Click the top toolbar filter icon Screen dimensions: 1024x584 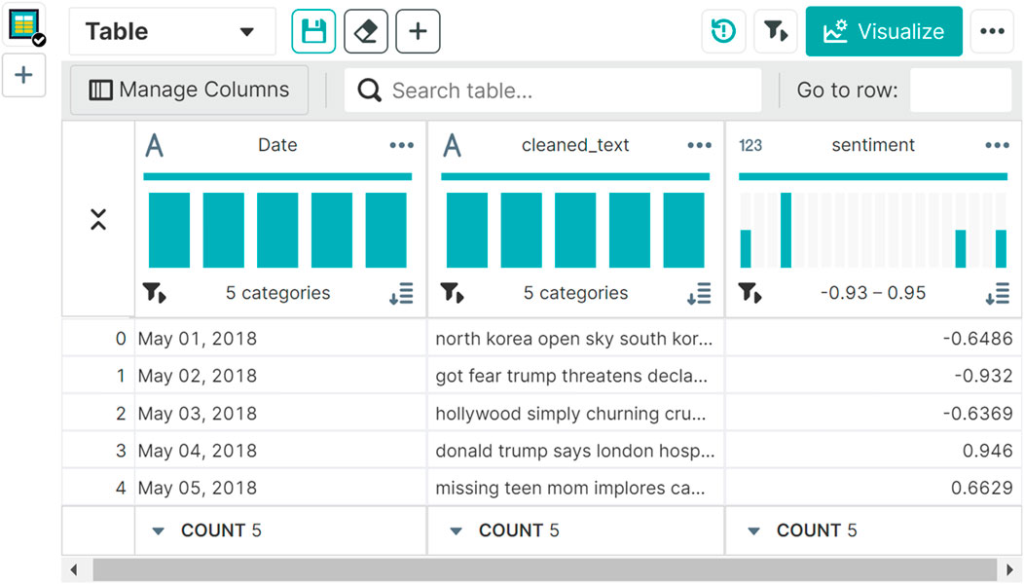pos(775,31)
